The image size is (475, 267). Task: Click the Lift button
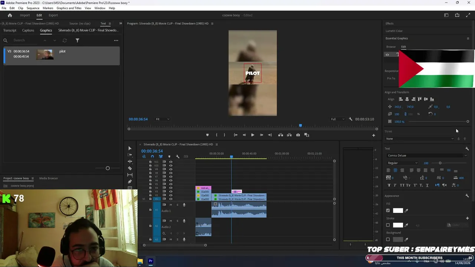coord(281,135)
